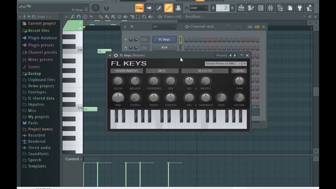Click the FL Keys Pan knob
The image size is (336, 189).
(x=118, y=98)
